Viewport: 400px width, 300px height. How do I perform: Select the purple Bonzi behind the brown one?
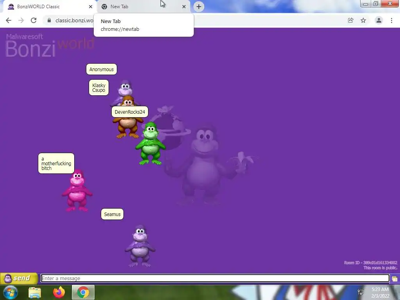point(125,89)
